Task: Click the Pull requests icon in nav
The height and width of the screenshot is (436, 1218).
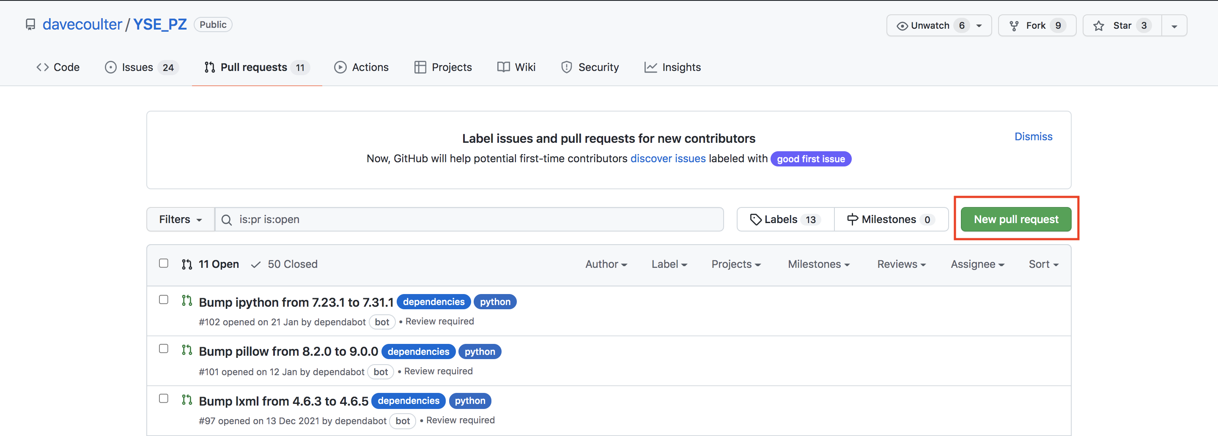Action: pyautogui.click(x=209, y=67)
